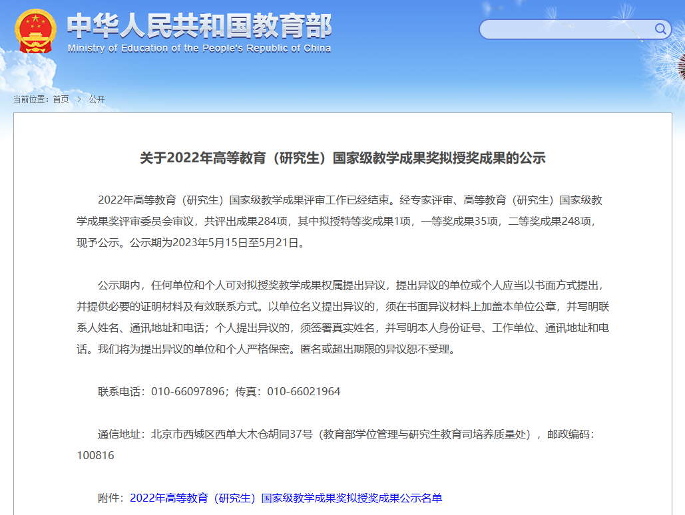Click the fax number 010-66021964
The width and height of the screenshot is (685, 515).
304,391
